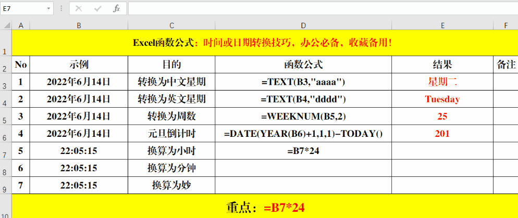The height and width of the screenshot is (218, 518).
Task: Click the '备注' header cell
Action: pyautogui.click(x=506, y=65)
